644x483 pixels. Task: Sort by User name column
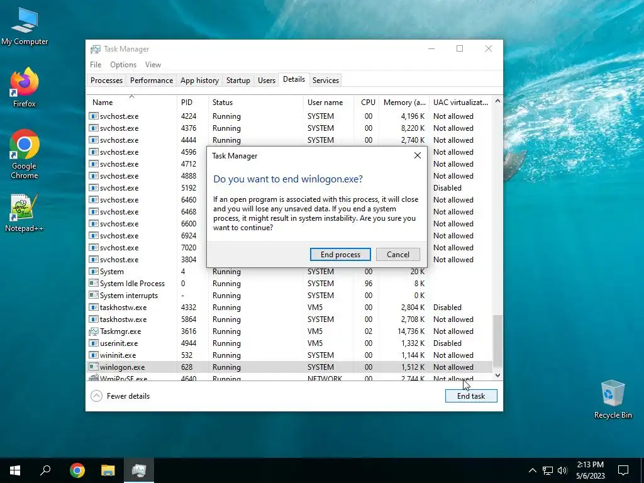[x=328, y=103]
